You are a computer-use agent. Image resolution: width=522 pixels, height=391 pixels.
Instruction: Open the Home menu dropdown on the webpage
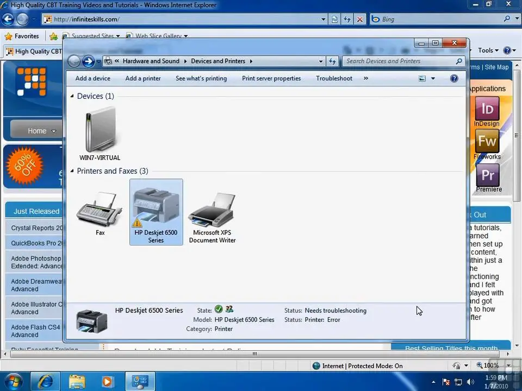pyautogui.click(x=54, y=131)
